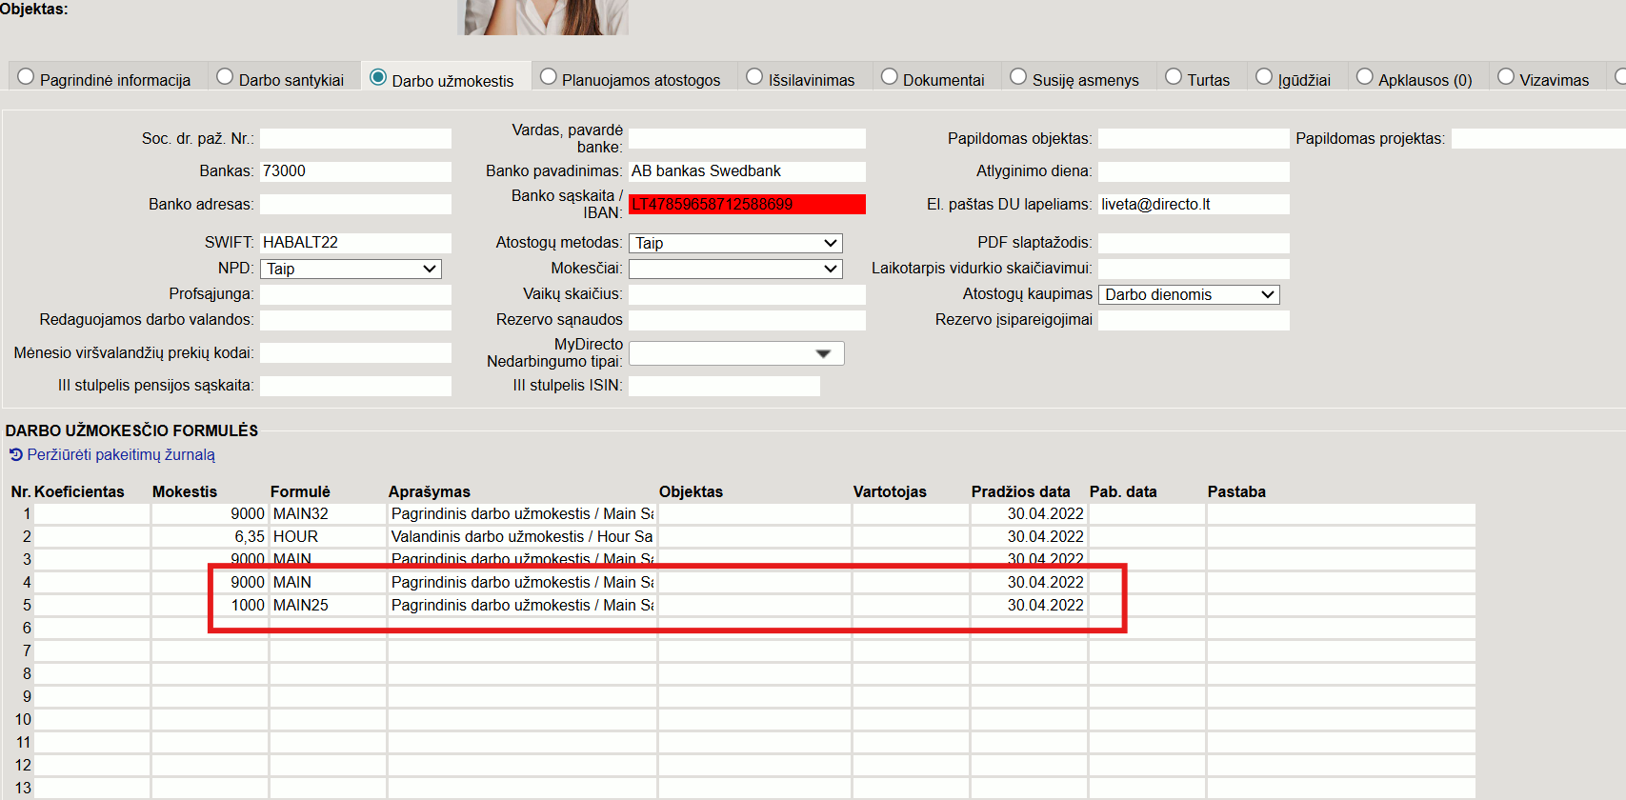Expand the Atostogų metodas dropdown
This screenshot has width=1626, height=800.
tap(735, 244)
